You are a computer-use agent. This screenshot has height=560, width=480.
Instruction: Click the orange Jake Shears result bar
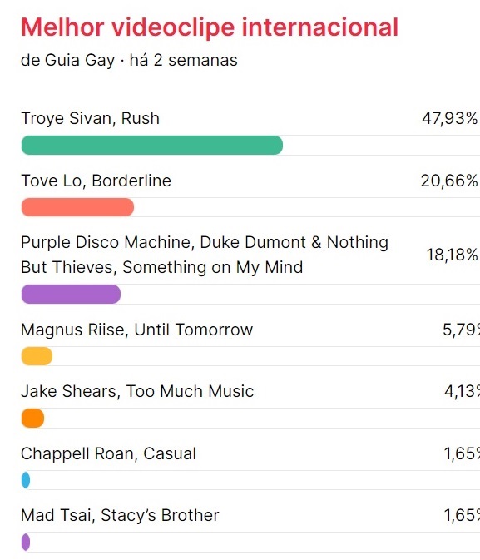tap(32, 418)
